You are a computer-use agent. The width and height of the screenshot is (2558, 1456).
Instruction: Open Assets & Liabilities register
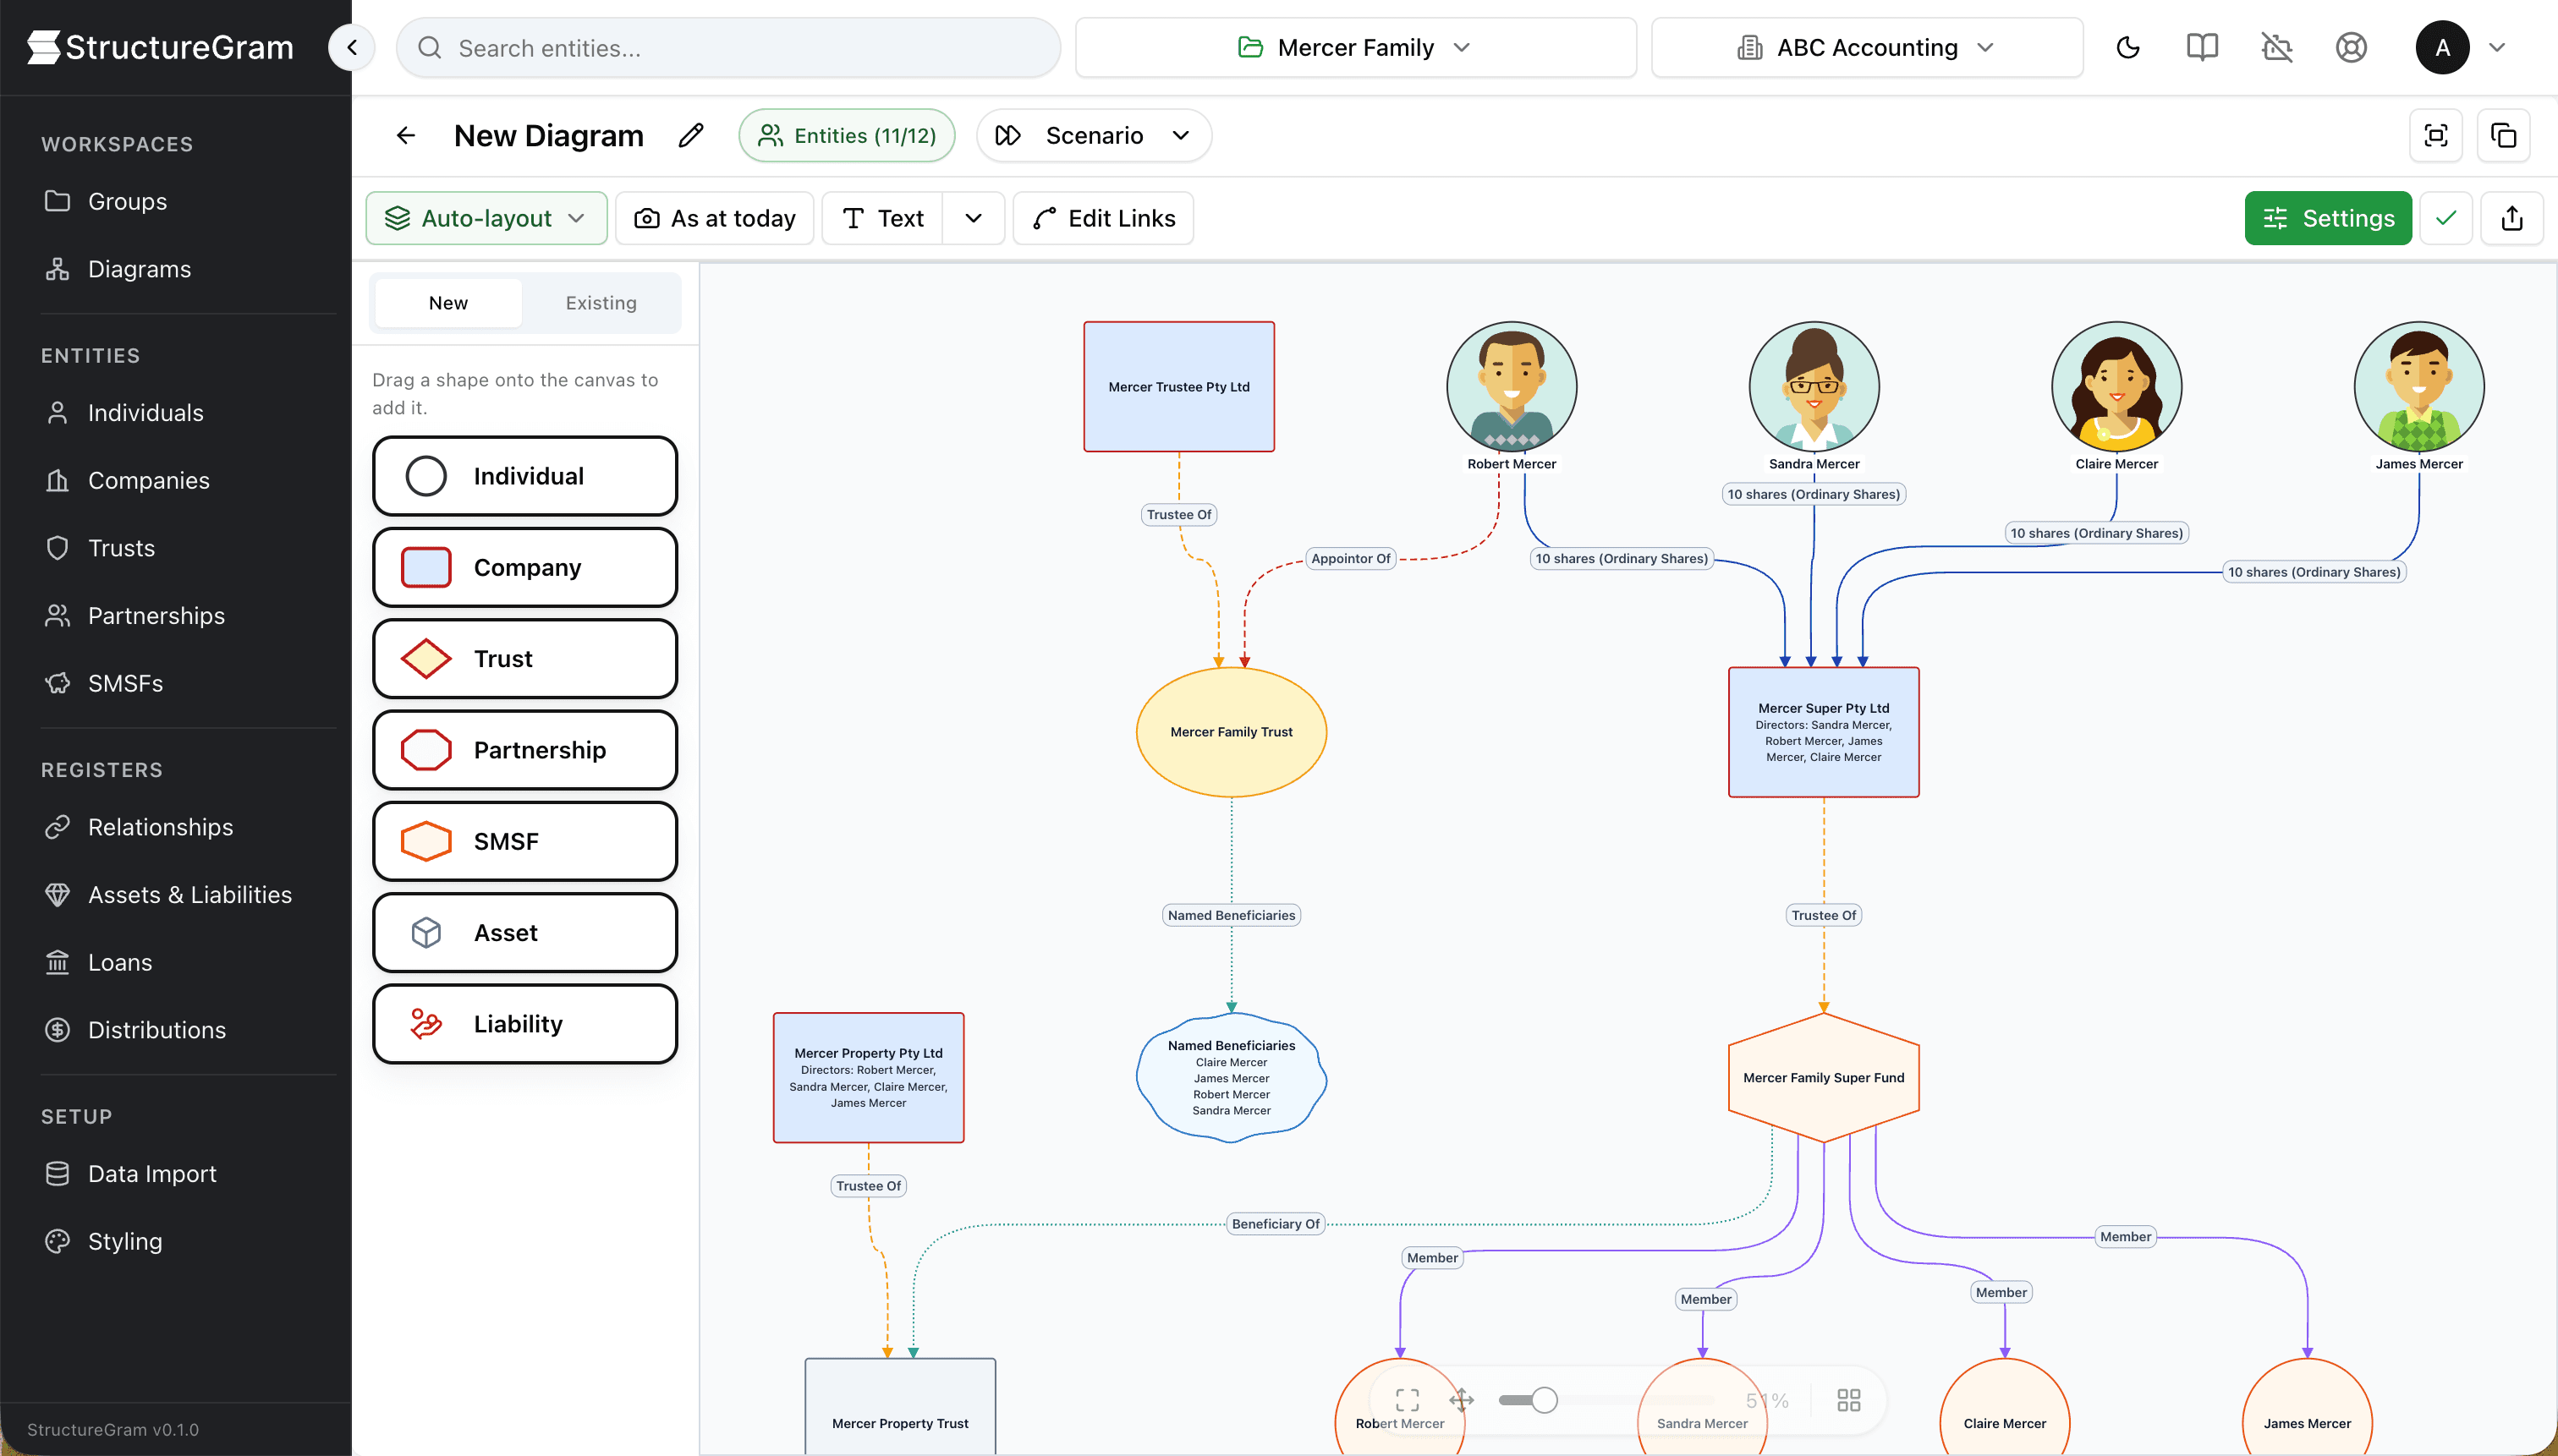tap(189, 895)
